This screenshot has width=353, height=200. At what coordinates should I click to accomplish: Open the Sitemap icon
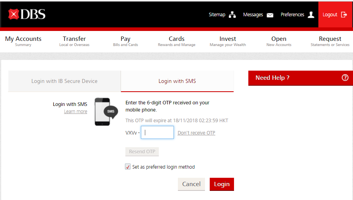tap(232, 15)
